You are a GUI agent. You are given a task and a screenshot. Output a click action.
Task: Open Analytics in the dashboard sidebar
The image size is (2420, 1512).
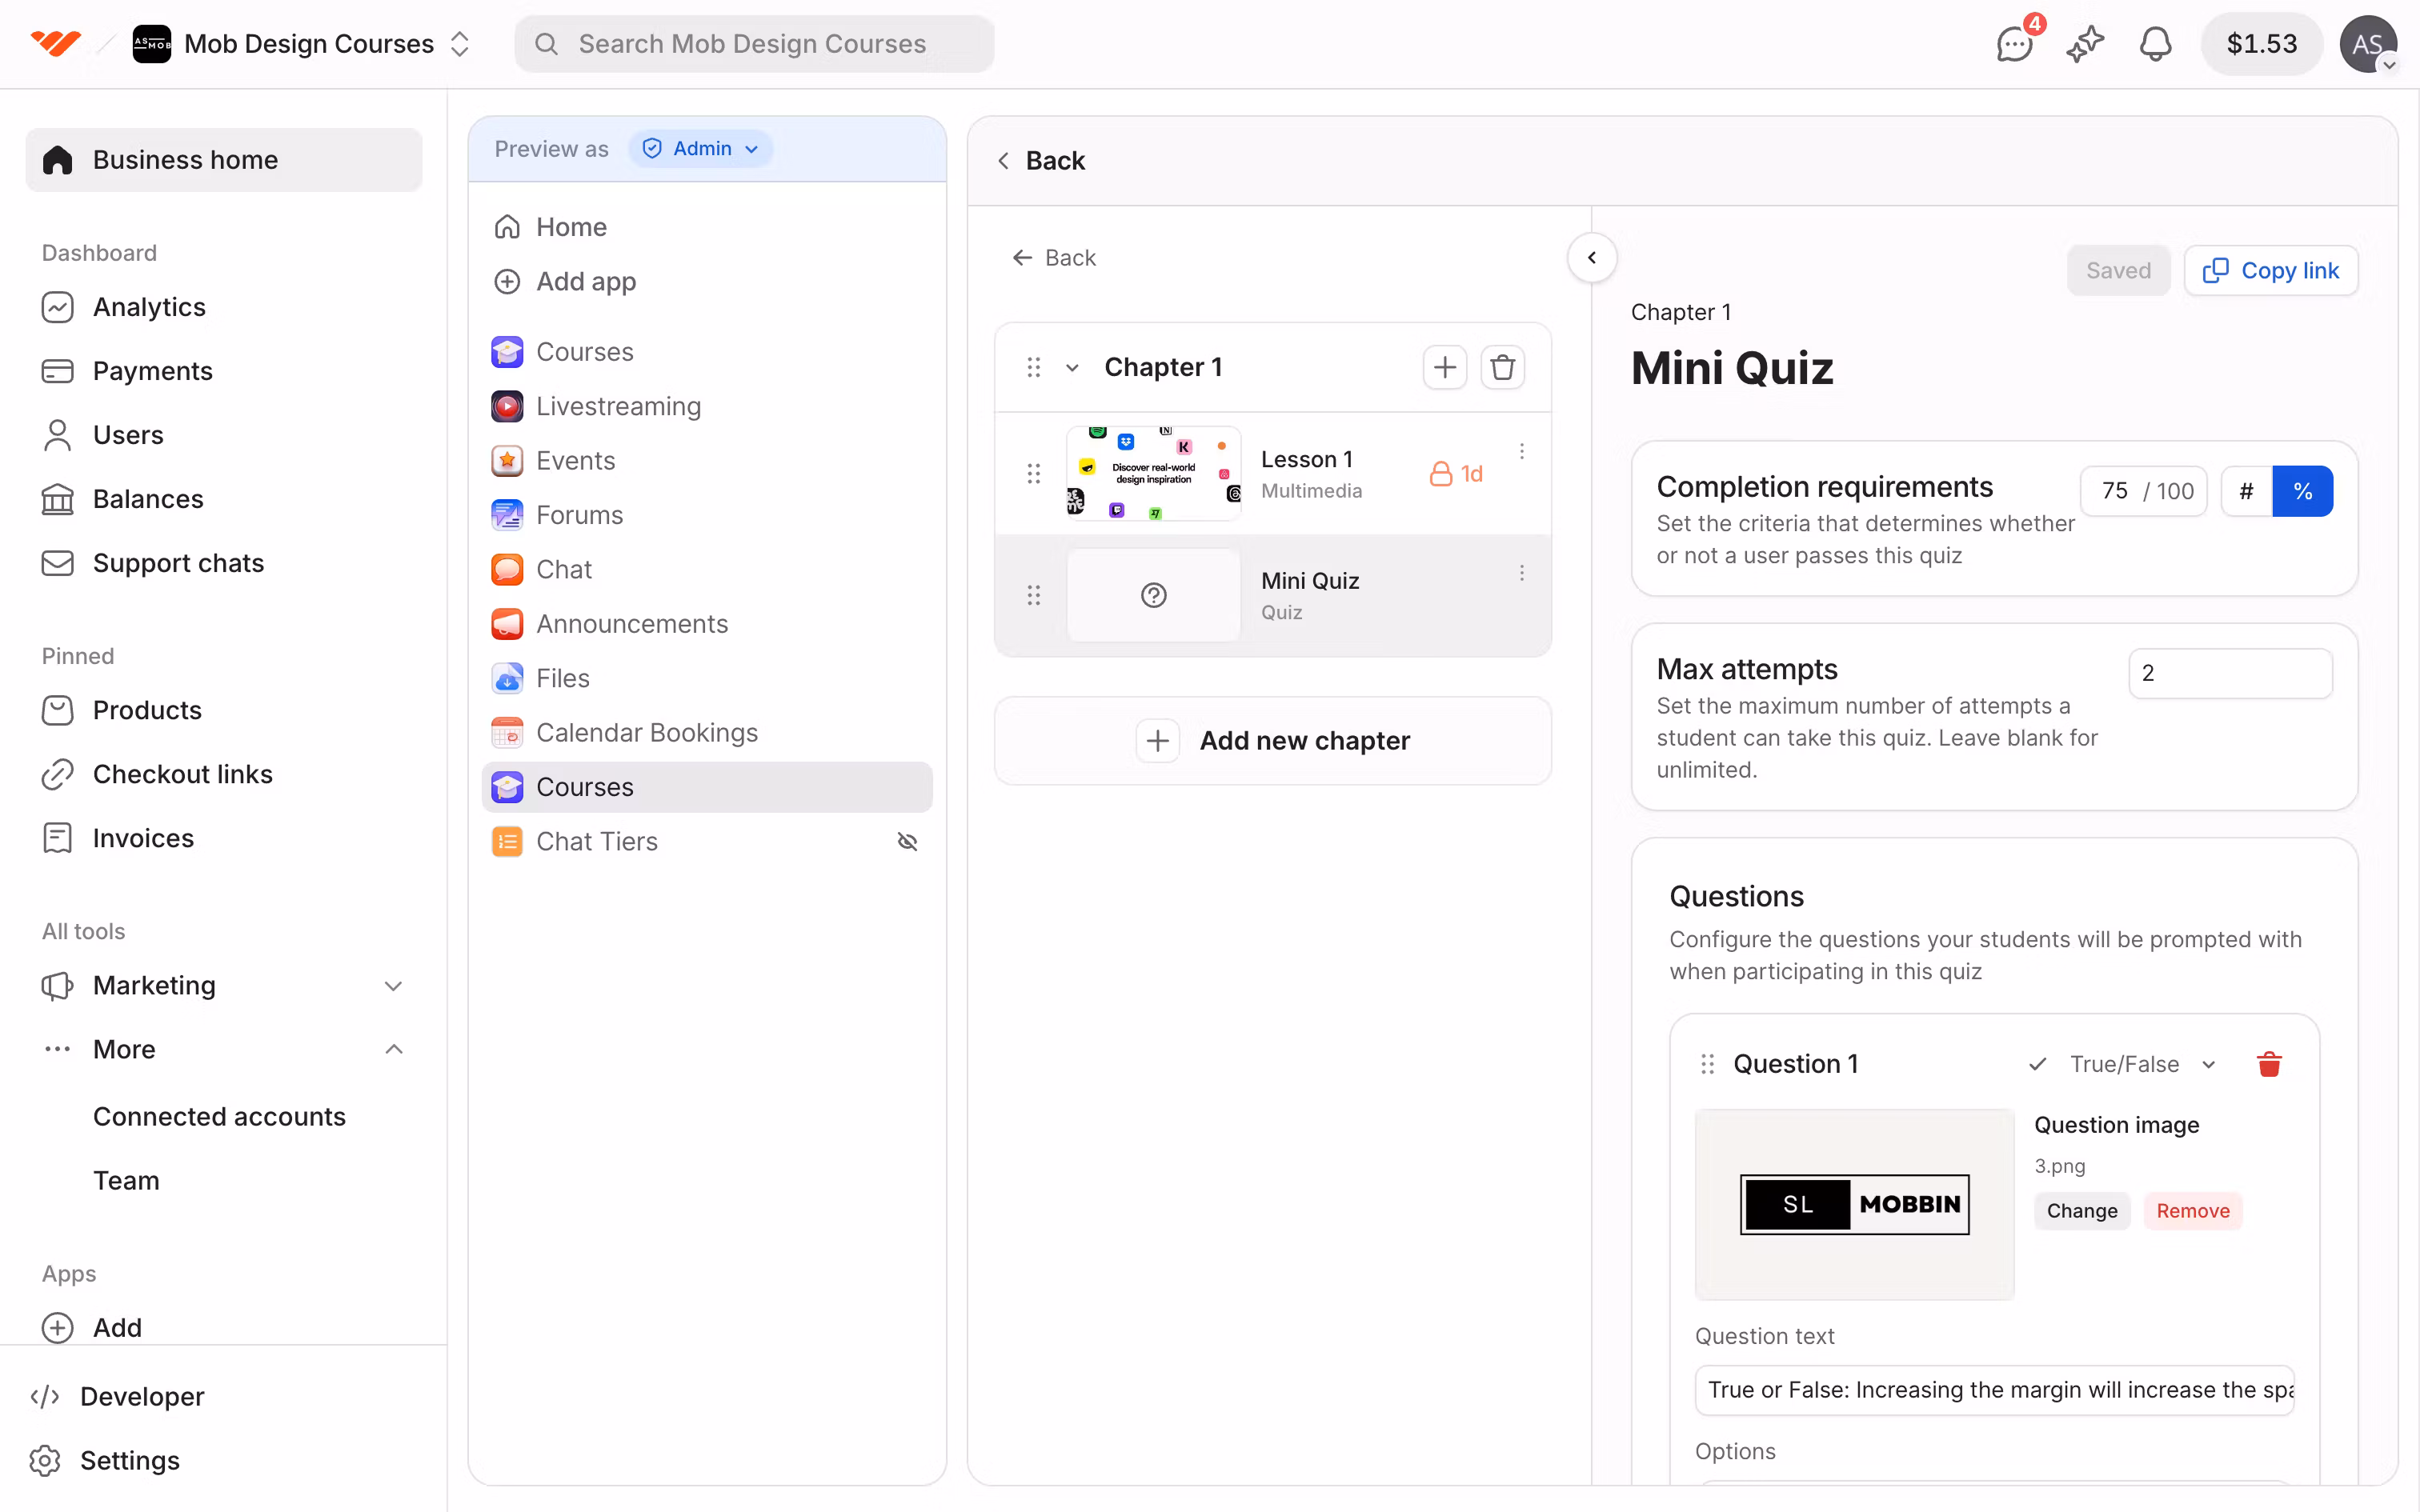[x=149, y=307]
